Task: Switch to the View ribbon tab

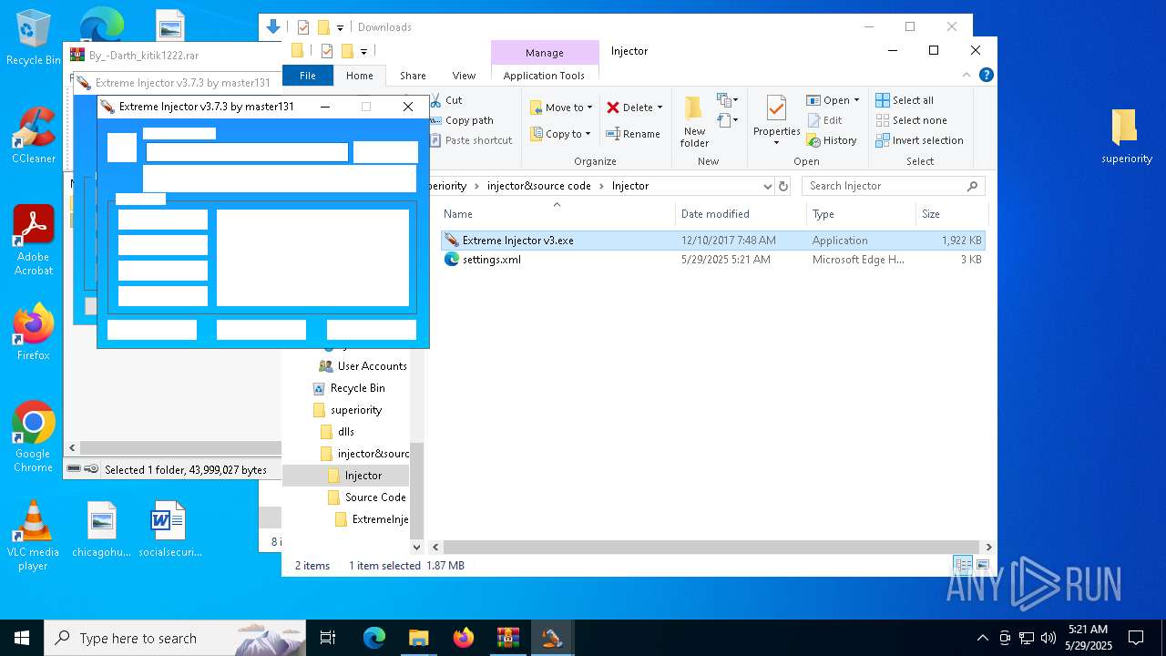Action: [464, 76]
